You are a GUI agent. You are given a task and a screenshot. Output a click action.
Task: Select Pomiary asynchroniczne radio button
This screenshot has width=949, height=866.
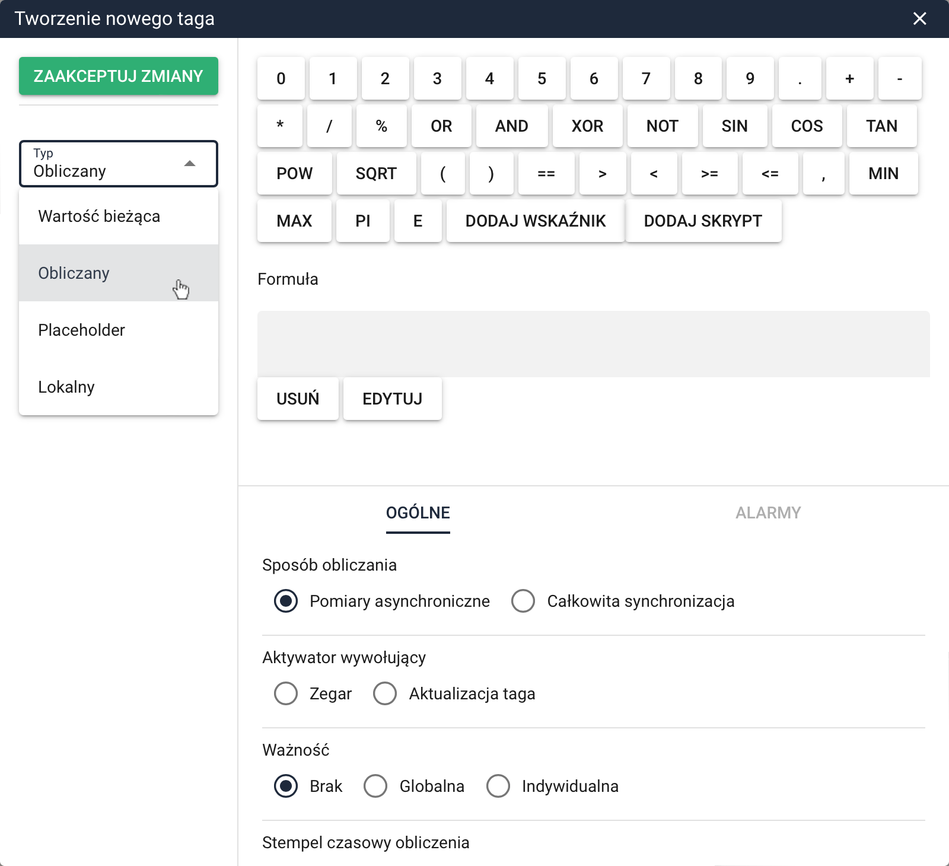286,601
